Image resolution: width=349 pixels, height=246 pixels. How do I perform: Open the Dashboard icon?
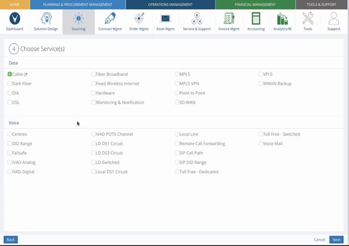pos(15,19)
